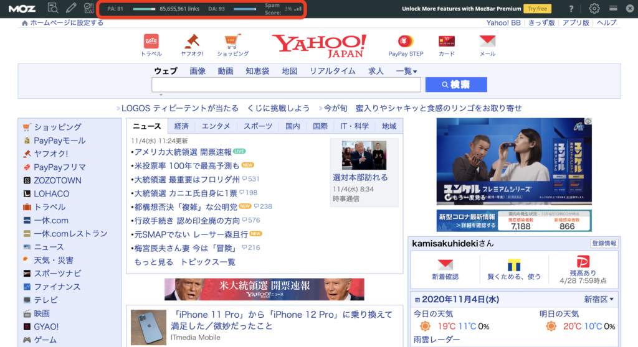The image size is (638, 347).
Task: Open PayPayモール in the left sidebar
Action: [x=59, y=141]
